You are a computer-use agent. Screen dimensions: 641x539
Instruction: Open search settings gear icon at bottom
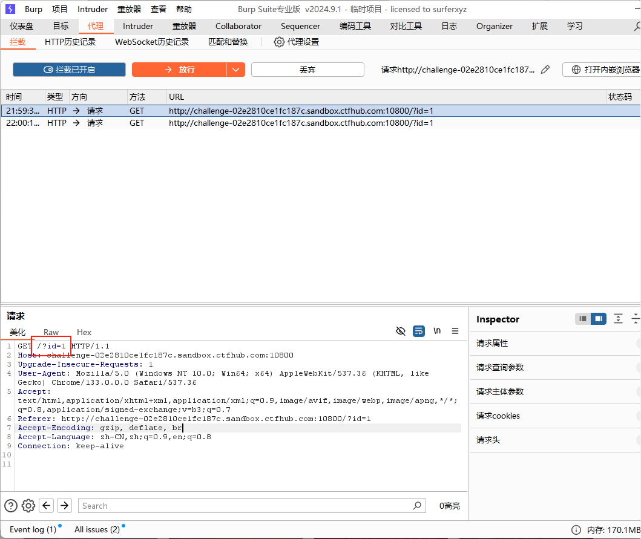click(x=28, y=506)
